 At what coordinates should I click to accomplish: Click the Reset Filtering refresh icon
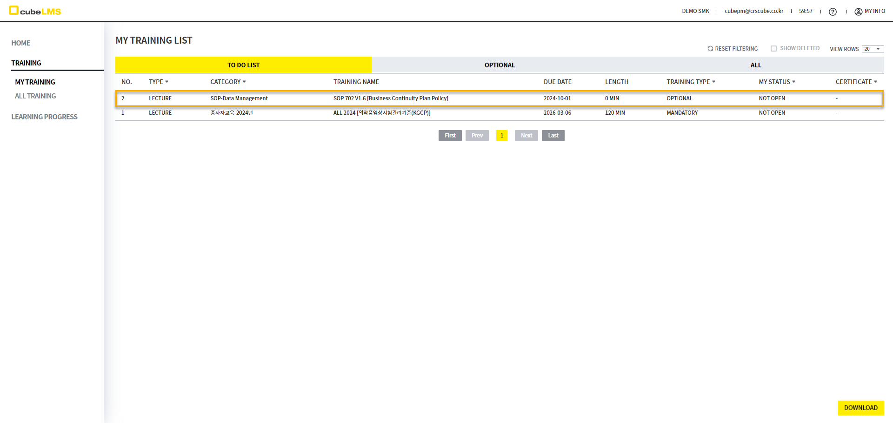coord(710,49)
